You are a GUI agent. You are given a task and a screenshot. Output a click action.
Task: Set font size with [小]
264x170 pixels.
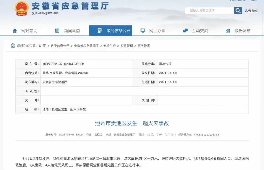(x=173, y=135)
